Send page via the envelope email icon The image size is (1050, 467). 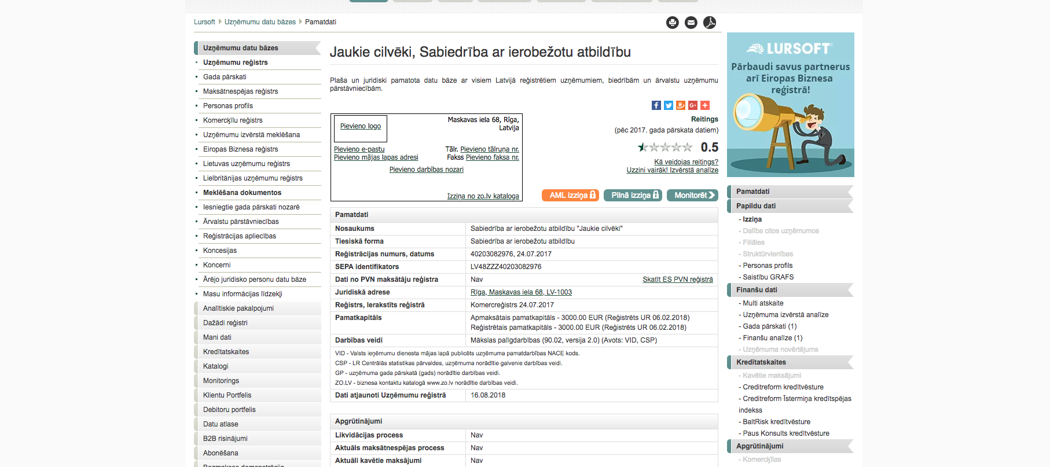pyautogui.click(x=691, y=23)
